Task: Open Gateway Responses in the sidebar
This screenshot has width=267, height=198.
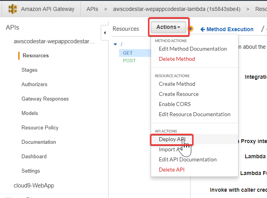Action: coord(45,99)
